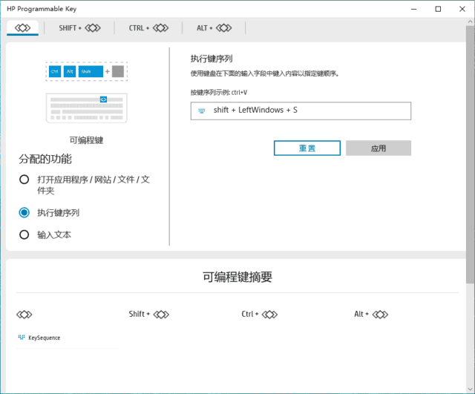Click the Ctrl key in modifier diagram
The image size is (475, 394).
55,71
